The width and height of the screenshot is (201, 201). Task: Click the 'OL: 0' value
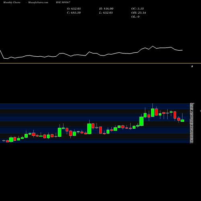tap(135, 17)
